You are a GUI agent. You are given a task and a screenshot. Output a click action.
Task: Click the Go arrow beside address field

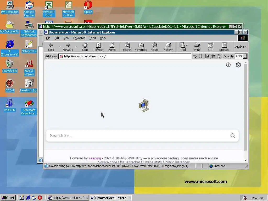click(195, 56)
